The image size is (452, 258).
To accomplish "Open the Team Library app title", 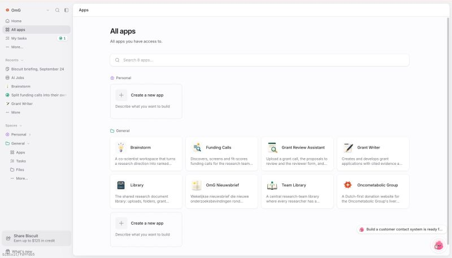I will [x=294, y=185].
